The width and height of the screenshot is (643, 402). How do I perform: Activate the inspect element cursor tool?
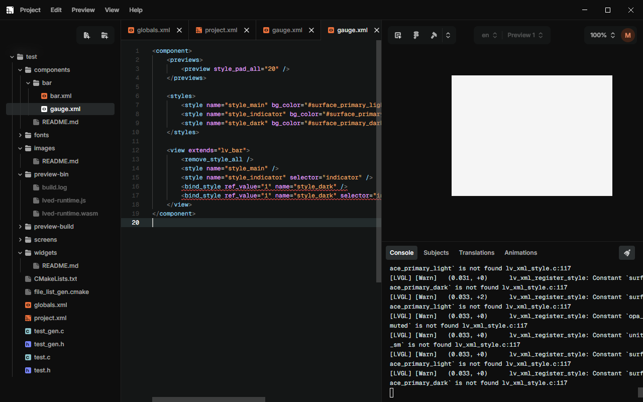click(398, 35)
